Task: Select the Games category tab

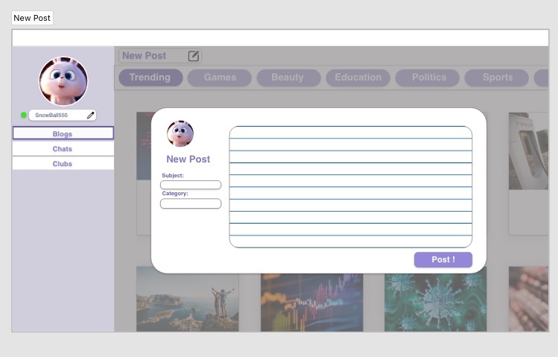Action: 220,78
